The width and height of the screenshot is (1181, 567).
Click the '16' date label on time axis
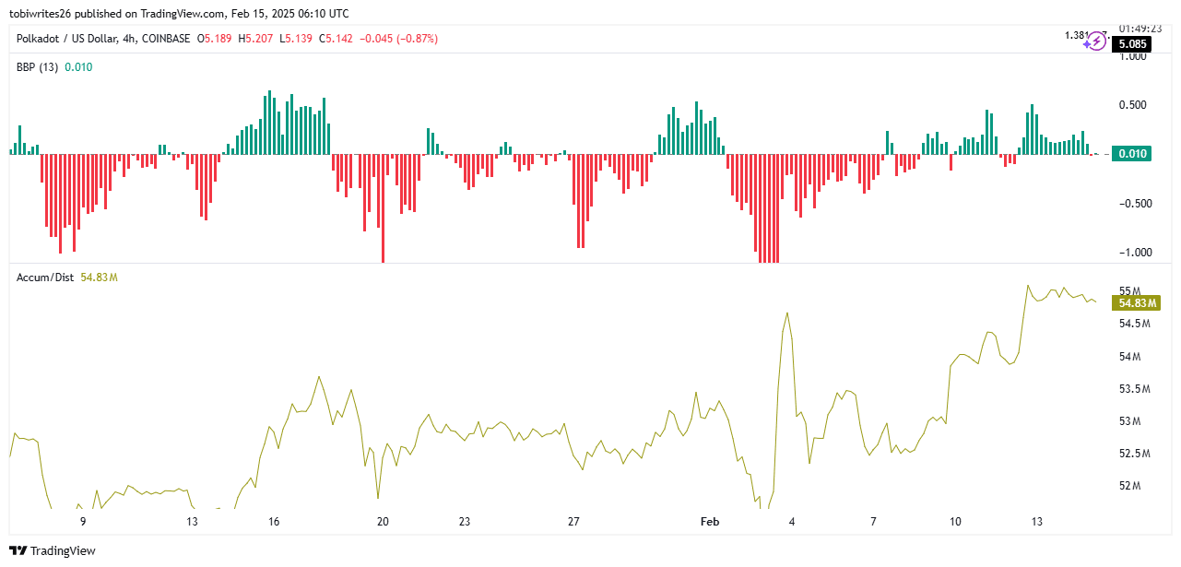click(274, 522)
